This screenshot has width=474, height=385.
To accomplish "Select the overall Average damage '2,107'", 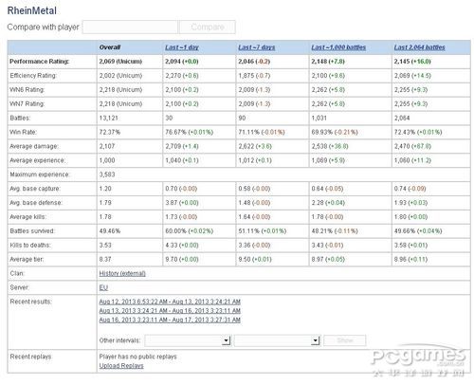I will pos(107,146).
